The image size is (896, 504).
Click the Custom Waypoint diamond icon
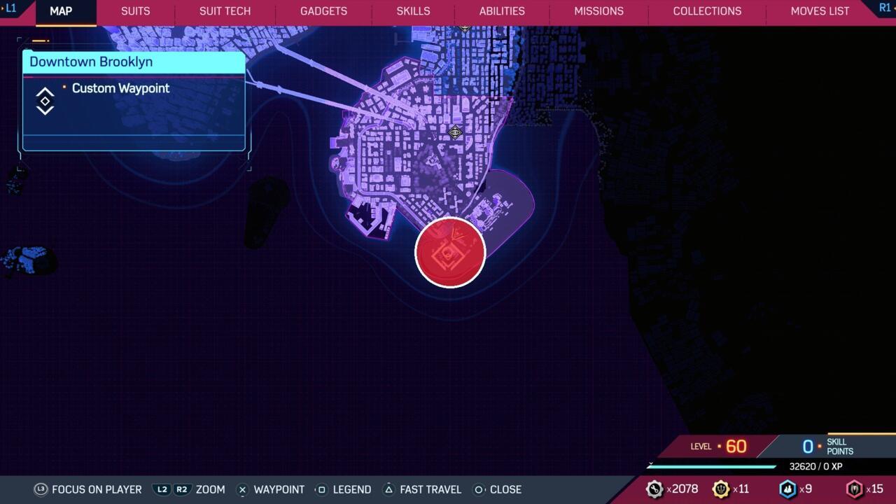click(x=45, y=101)
